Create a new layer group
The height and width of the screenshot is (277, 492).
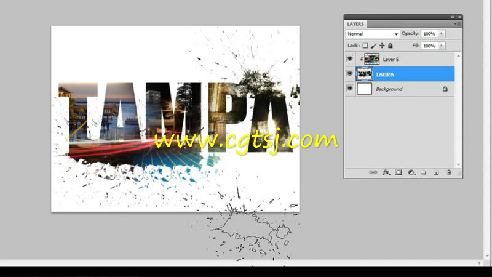(x=424, y=172)
